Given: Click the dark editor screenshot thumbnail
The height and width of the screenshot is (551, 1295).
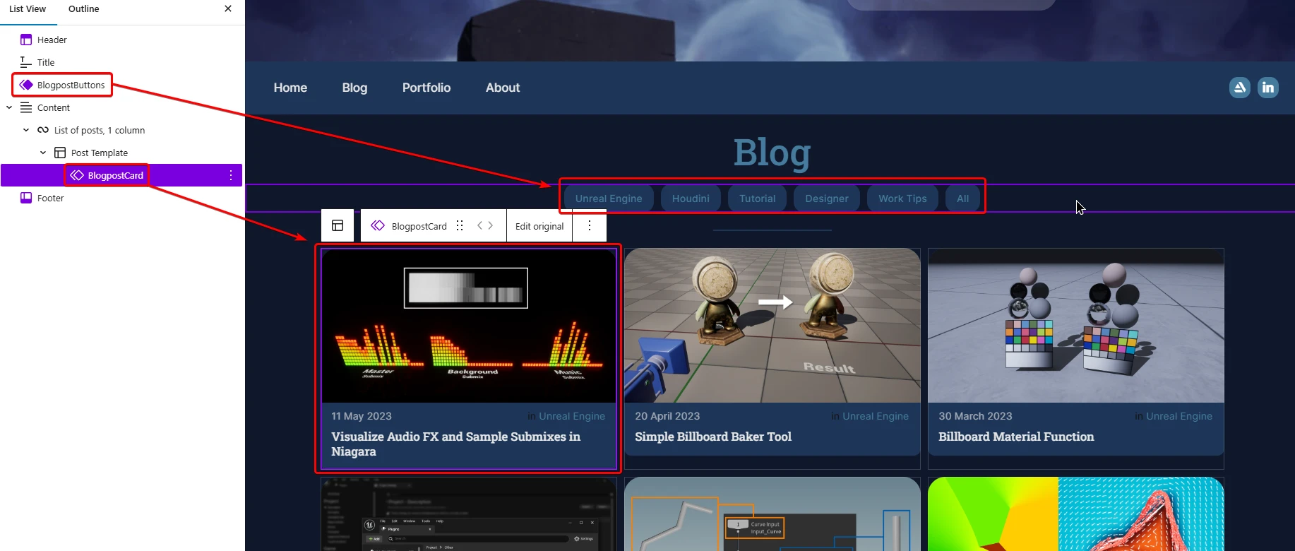Looking at the screenshot, I should click(469, 514).
